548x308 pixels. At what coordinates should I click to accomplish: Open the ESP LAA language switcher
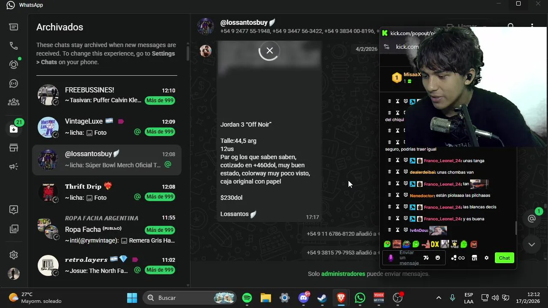[469, 298]
